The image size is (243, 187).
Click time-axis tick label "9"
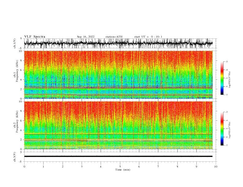point(196,167)
